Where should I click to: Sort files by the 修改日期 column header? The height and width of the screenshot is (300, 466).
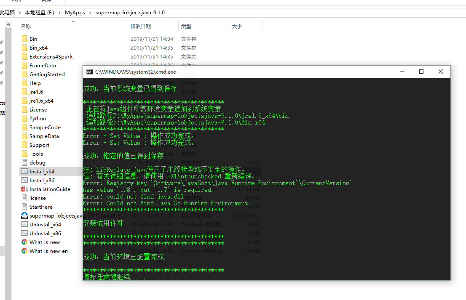141,27
